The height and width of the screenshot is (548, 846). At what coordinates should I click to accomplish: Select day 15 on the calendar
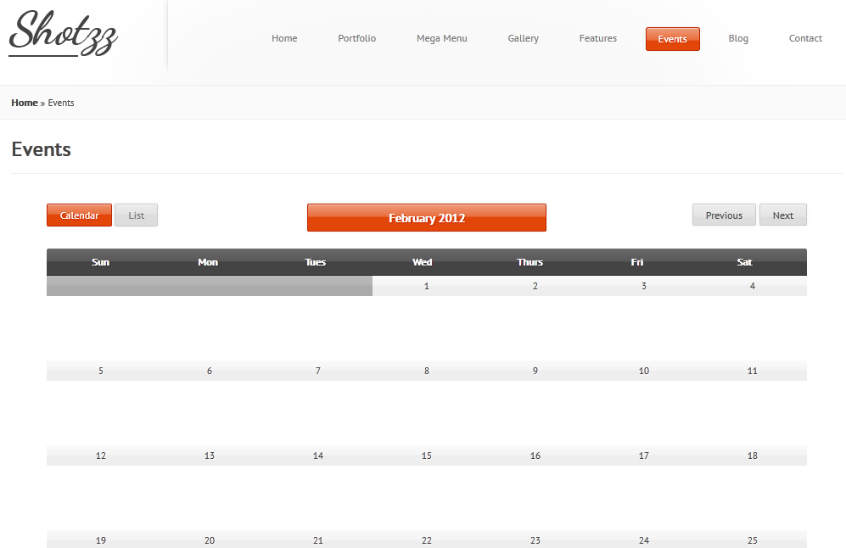[427, 456]
